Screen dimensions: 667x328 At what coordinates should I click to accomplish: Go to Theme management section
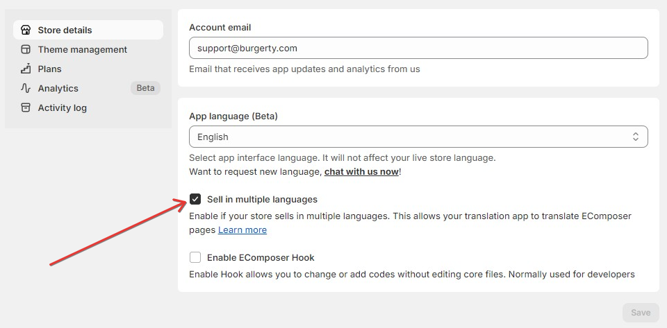click(x=82, y=49)
